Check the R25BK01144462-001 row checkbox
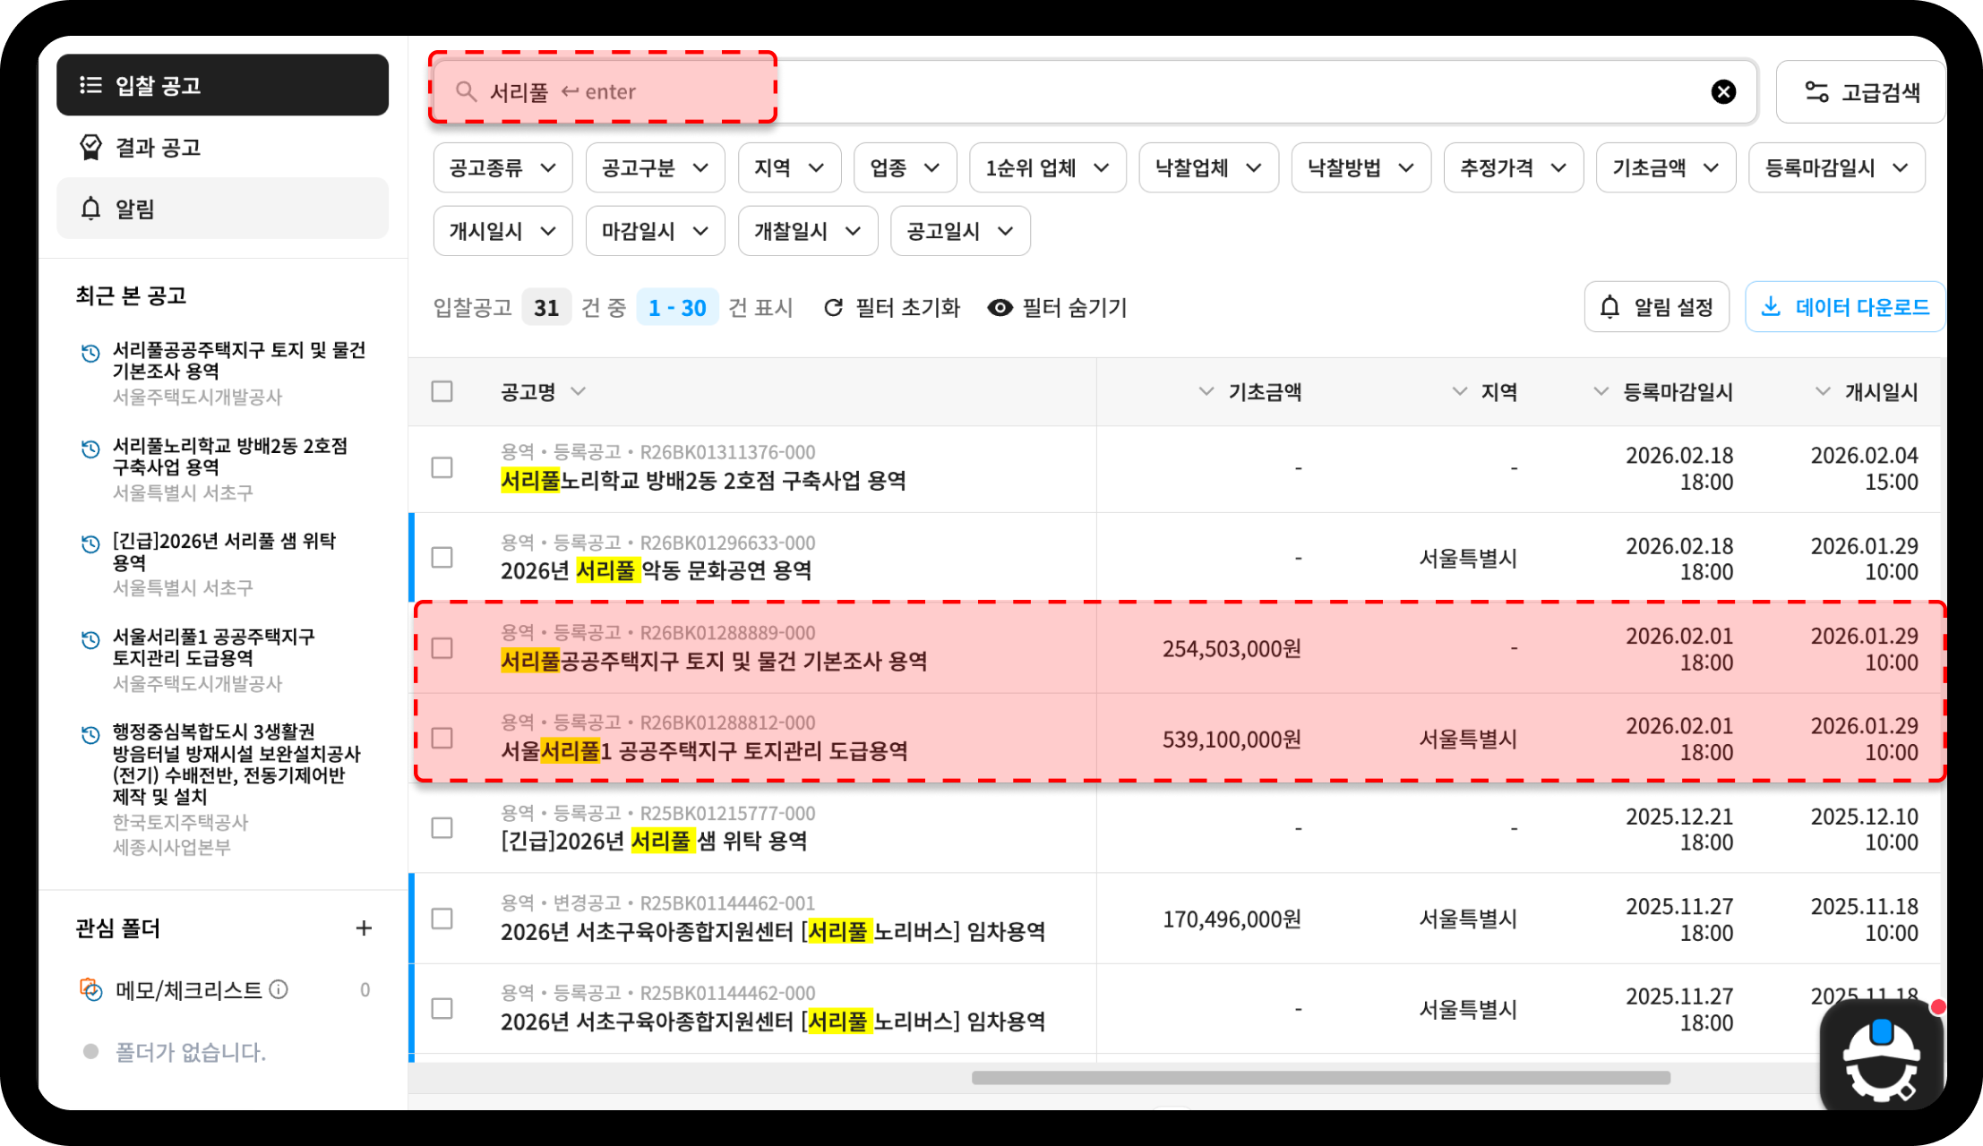Image resolution: width=1983 pixels, height=1146 pixels. tap(442, 919)
